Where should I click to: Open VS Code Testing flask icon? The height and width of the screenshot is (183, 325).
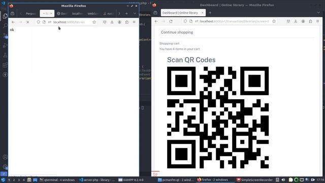5,55
